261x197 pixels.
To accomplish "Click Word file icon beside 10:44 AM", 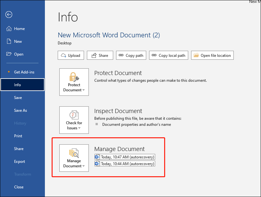I will coord(97,163).
